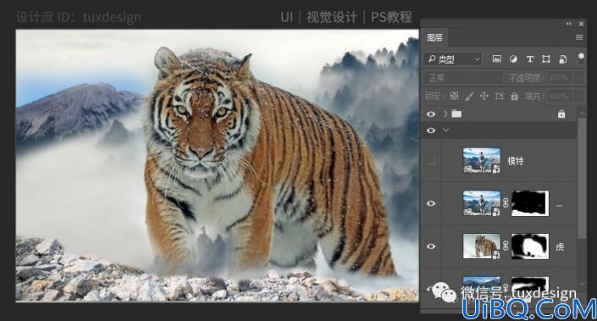Click the Layers panel vertical scrollbar thumb
This screenshot has width=597, height=321.
pos(582,177)
